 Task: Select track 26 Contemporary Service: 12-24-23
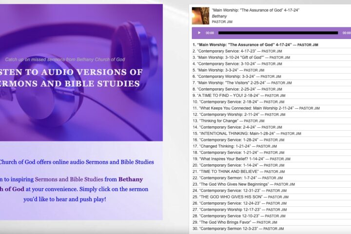[272, 203]
